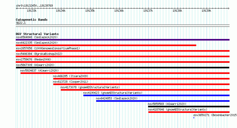The image size is (237, 128).
Task: Click the nsv466285 (Itsara2009) label
Action: 71,76
